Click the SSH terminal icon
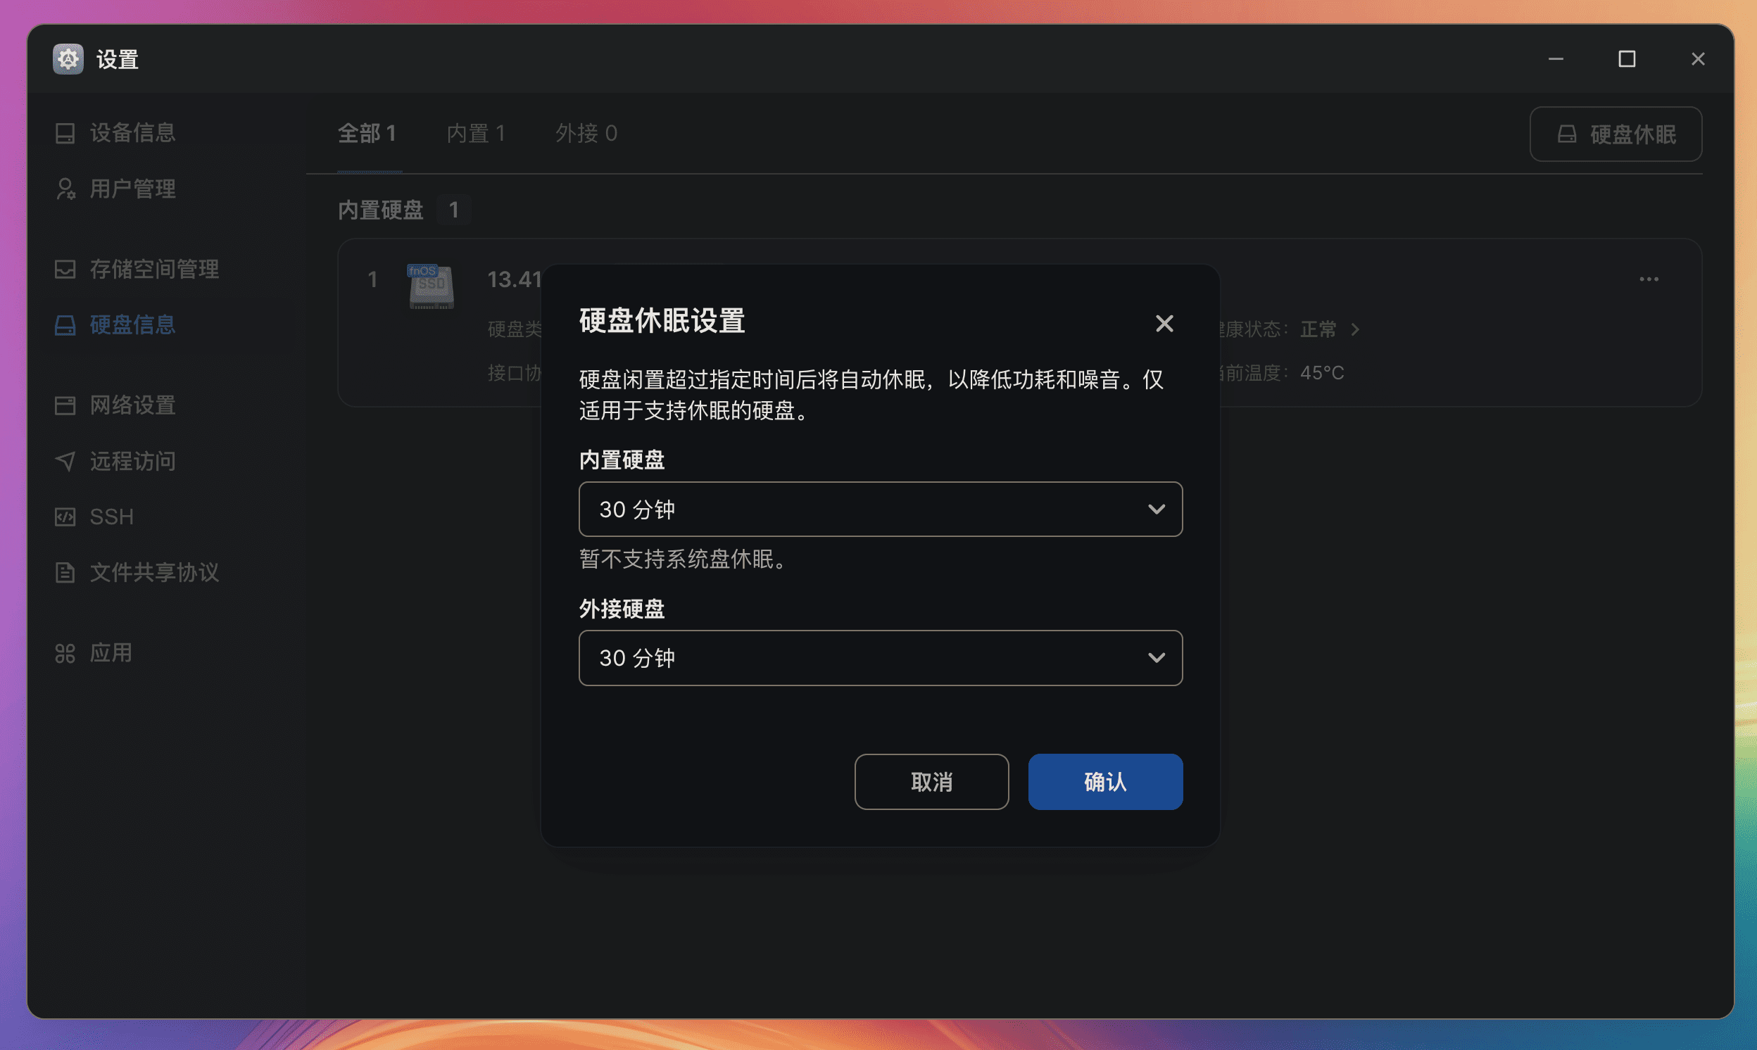Image resolution: width=1757 pixels, height=1050 pixels. [65, 517]
